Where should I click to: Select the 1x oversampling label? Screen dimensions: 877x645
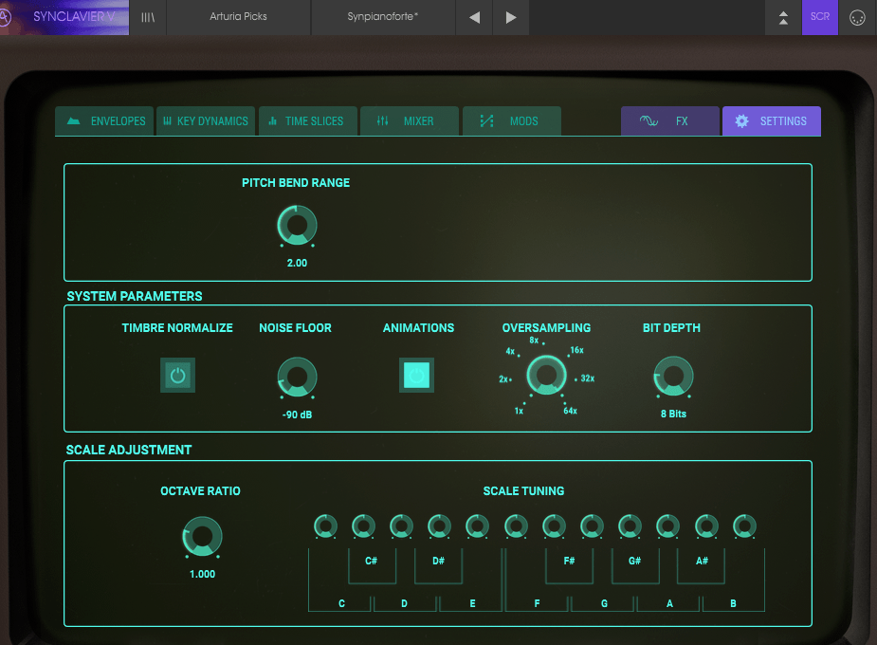coord(519,411)
